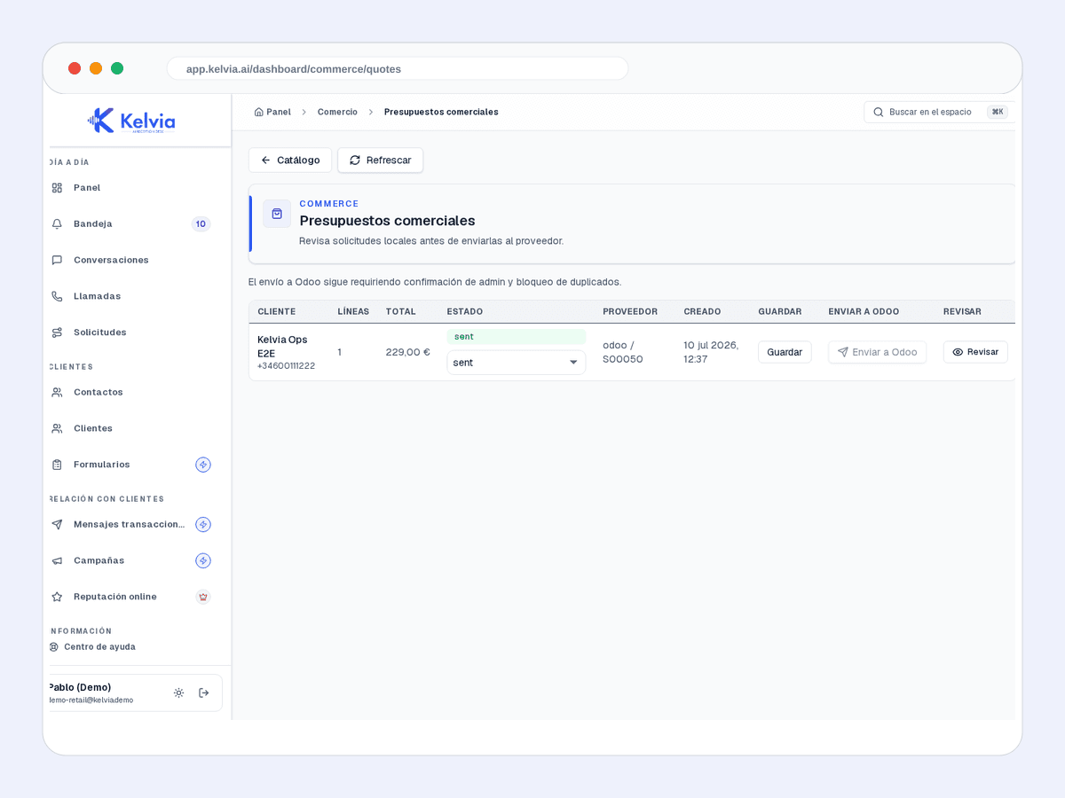Click the Solicitudes icon in sidebar
Image resolution: width=1065 pixels, height=798 pixels.
coord(57,332)
